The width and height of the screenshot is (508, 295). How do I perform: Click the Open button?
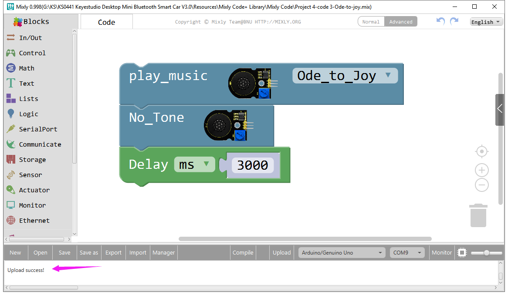point(41,253)
